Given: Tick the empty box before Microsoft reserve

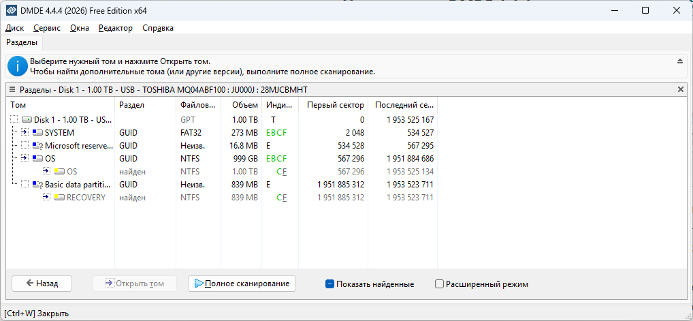Looking at the screenshot, I should (x=25, y=146).
